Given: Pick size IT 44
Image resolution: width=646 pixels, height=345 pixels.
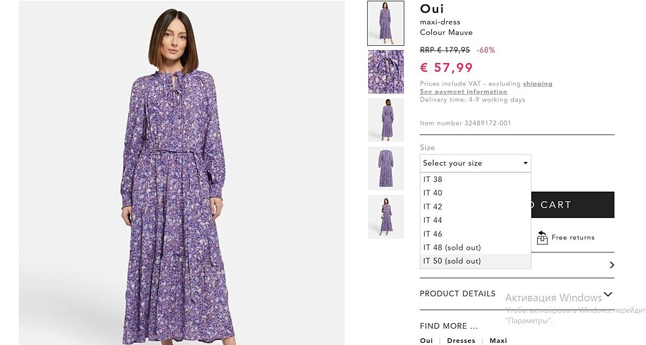Looking at the screenshot, I should click(x=433, y=220).
